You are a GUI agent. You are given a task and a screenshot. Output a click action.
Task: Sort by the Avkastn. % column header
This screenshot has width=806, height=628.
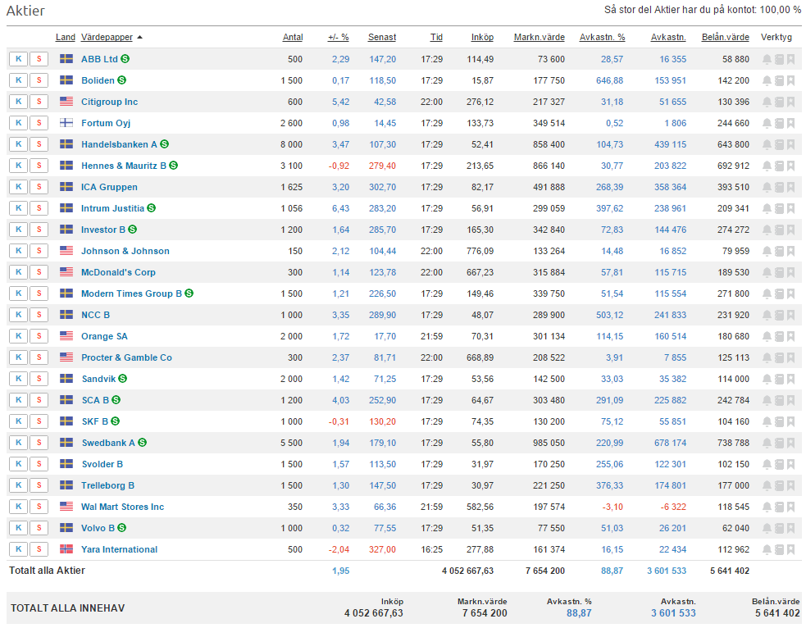pos(602,37)
